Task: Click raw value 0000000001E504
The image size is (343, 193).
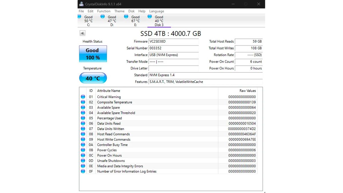Action: [242, 124]
